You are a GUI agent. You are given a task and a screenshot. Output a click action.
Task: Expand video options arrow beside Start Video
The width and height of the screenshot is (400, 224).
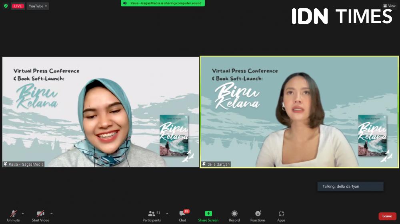(x=52, y=214)
